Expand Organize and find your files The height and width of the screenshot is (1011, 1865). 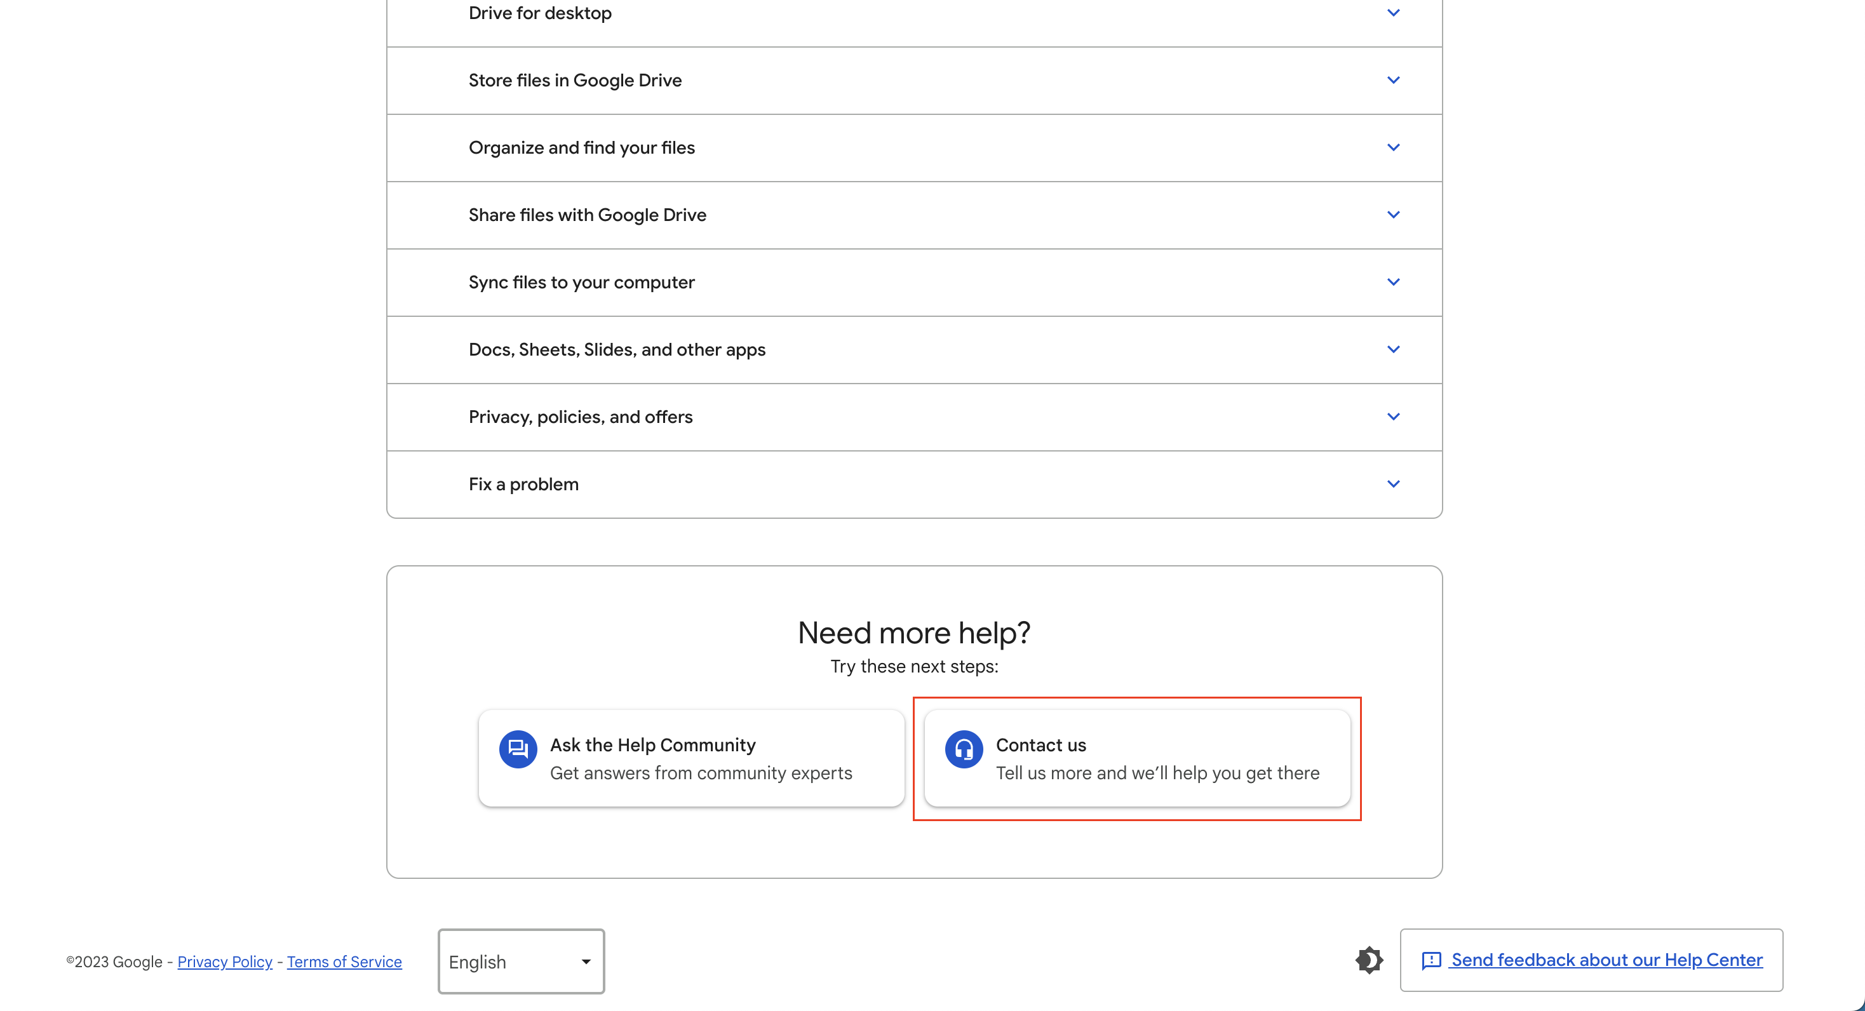(x=1393, y=147)
